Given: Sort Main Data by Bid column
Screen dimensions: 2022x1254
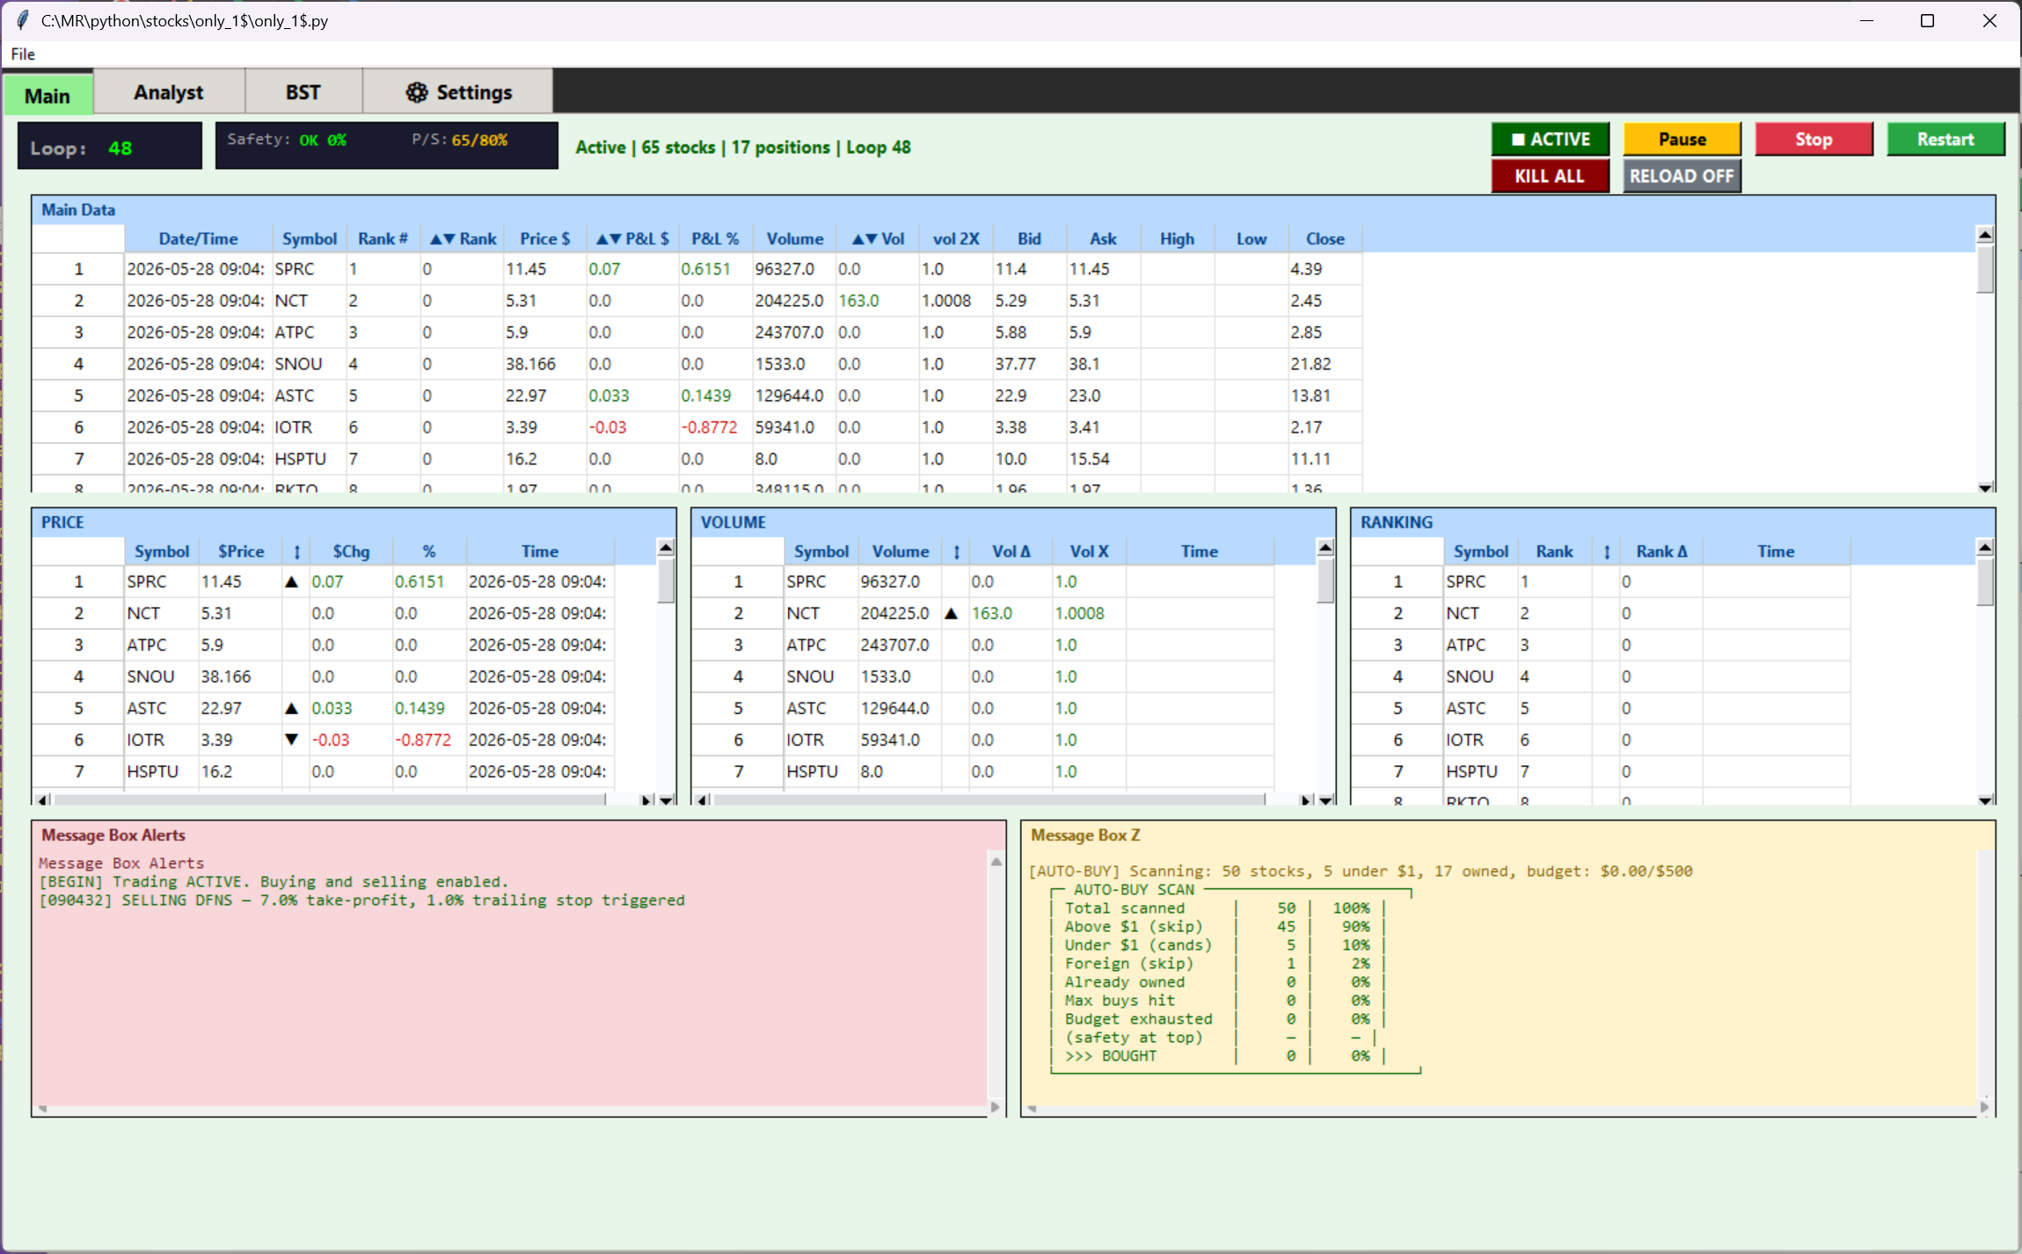Looking at the screenshot, I should pyautogui.click(x=1029, y=238).
